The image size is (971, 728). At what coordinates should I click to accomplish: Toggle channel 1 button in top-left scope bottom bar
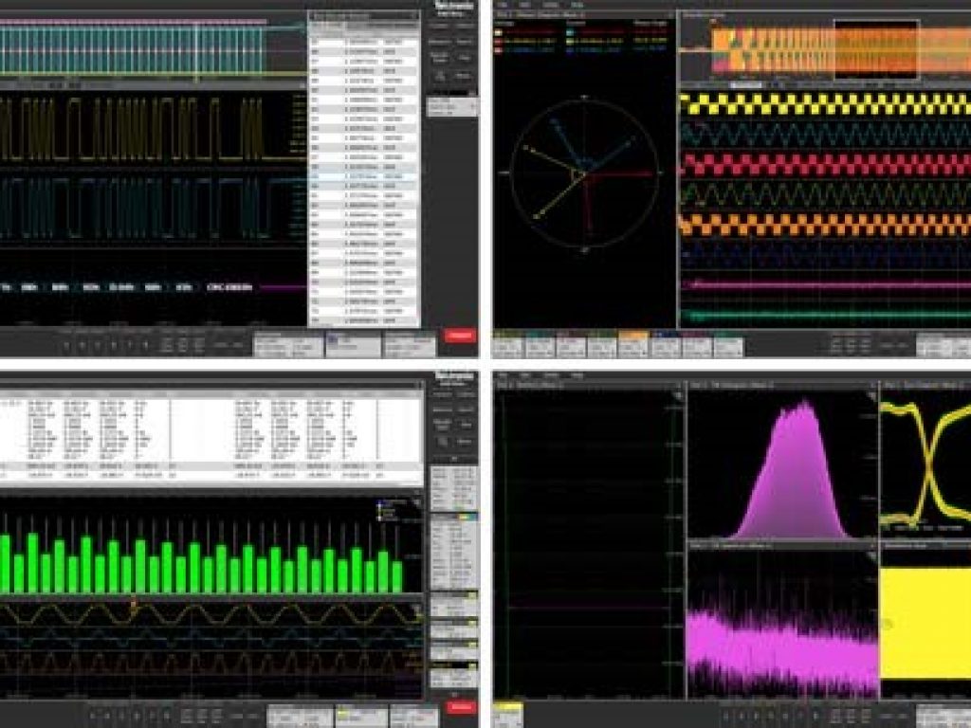coord(68,345)
